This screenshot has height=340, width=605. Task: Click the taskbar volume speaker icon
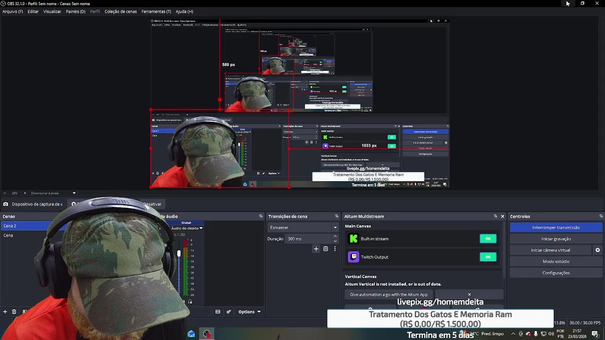pyautogui.click(x=551, y=334)
